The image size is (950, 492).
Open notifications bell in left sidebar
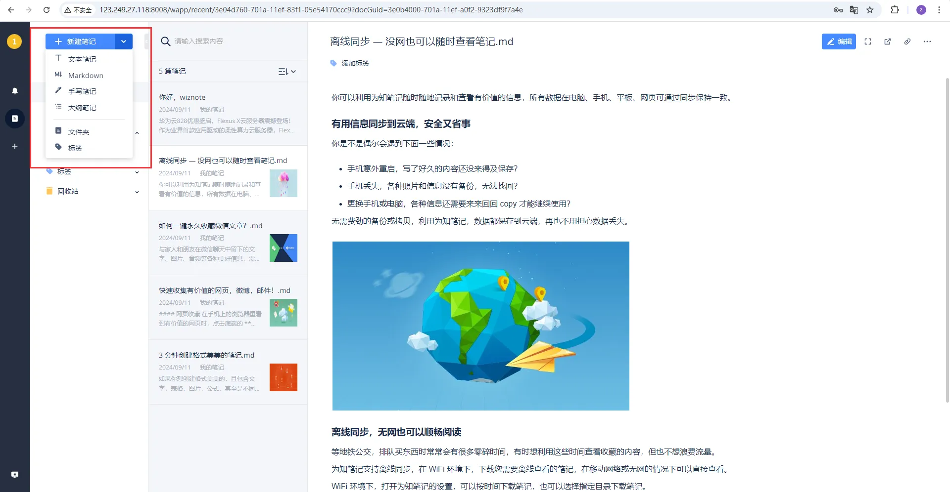pos(15,91)
